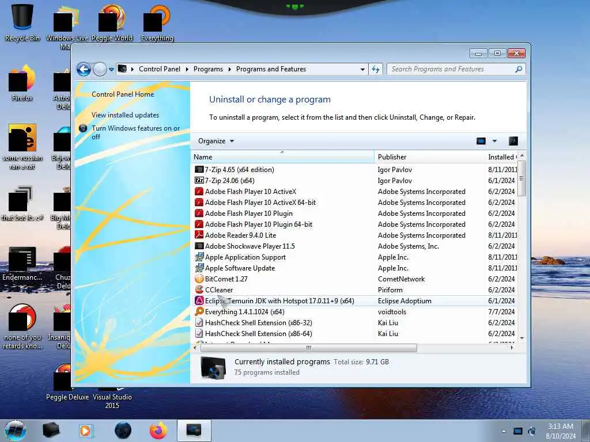The height and width of the screenshot is (442, 590).
Task: Sort by the Publisher column header
Action: click(429, 157)
